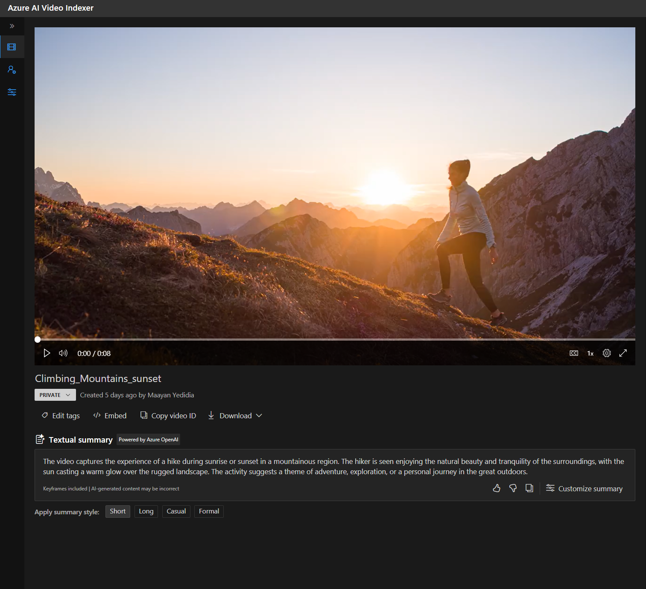Select the media library icon in sidebar

point(12,47)
